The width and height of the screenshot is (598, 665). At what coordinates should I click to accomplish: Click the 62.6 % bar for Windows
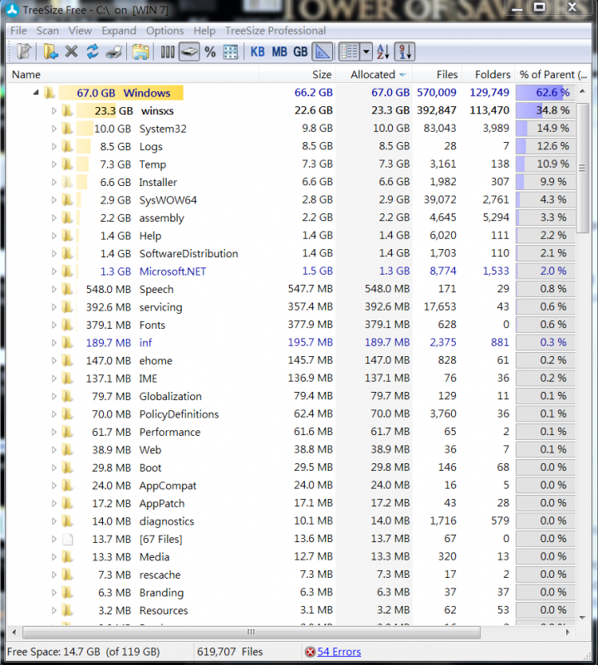pyautogui.click(x=546, y=92)
